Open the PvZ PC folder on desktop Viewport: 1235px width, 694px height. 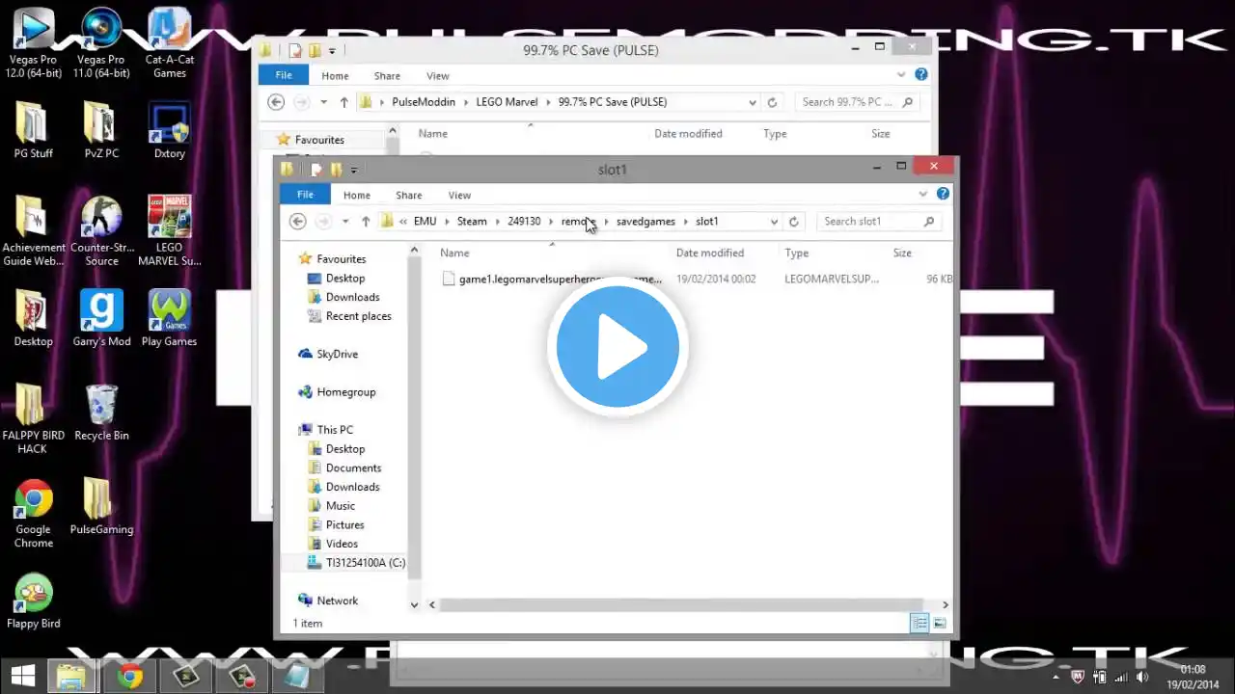point(101,130)
